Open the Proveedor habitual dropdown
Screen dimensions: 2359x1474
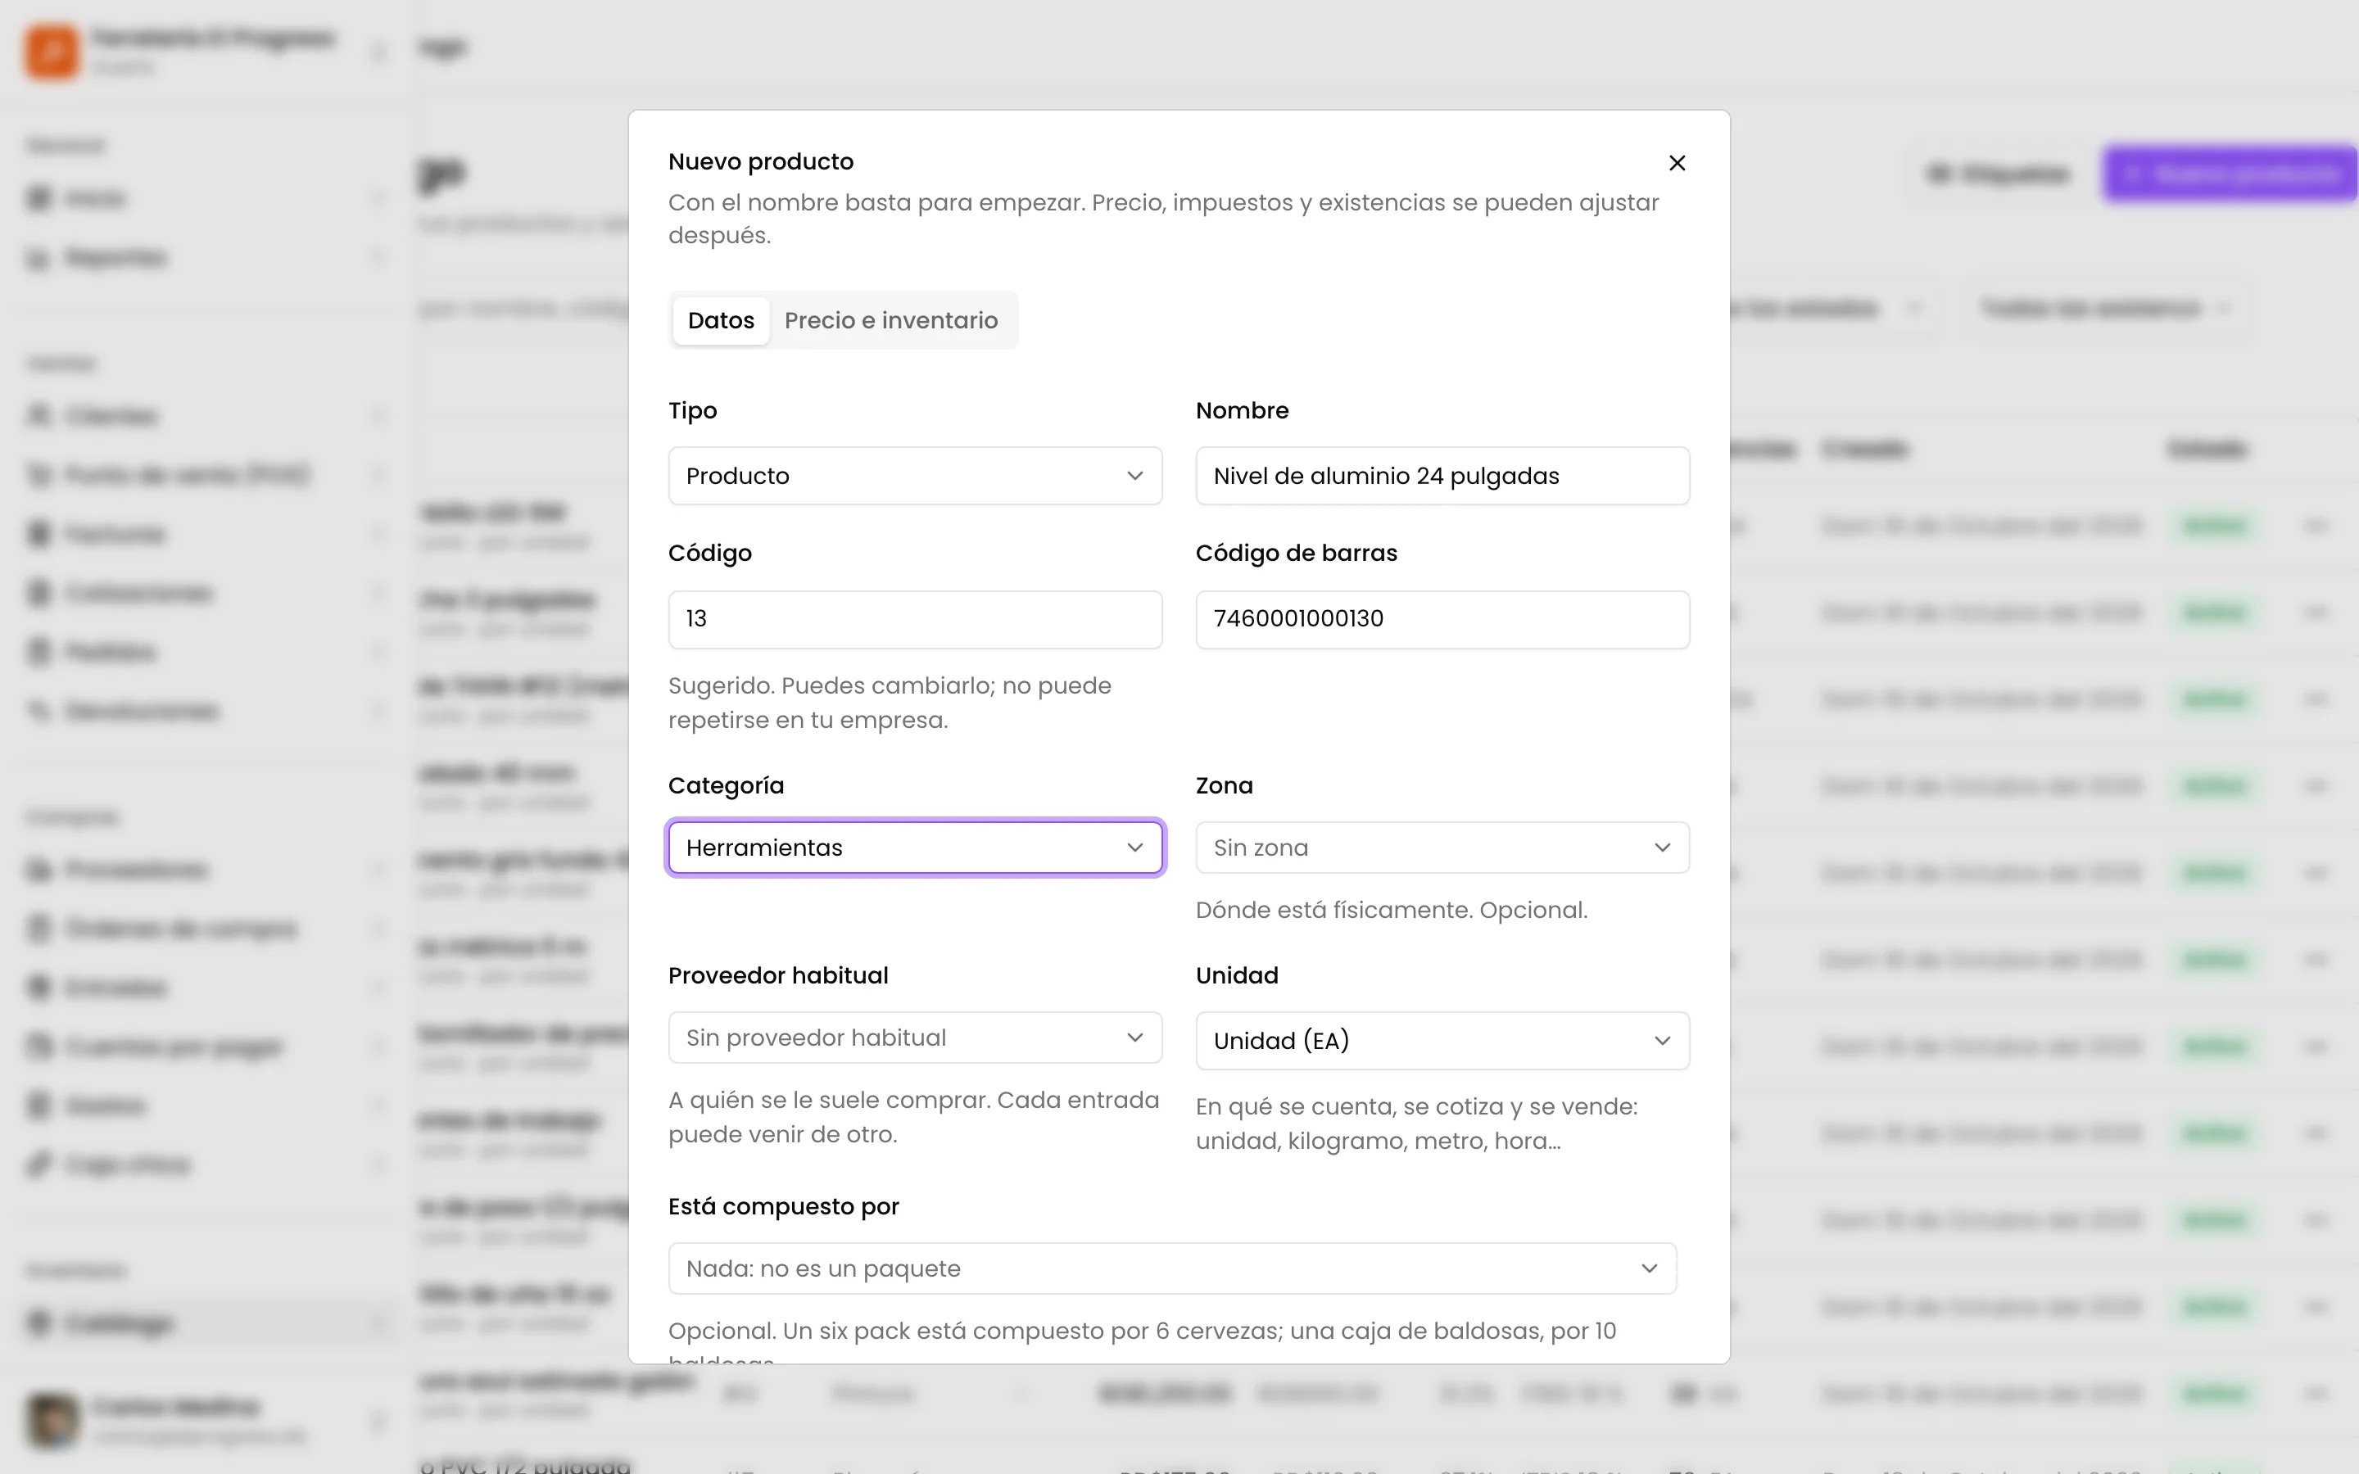914,1038
